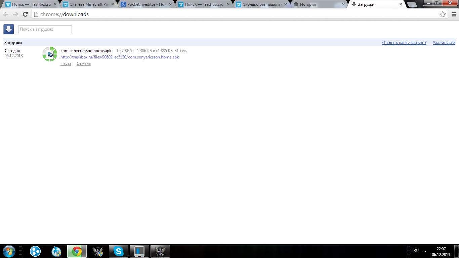
Task: Click the new tab button
Action: pos(412,5)
